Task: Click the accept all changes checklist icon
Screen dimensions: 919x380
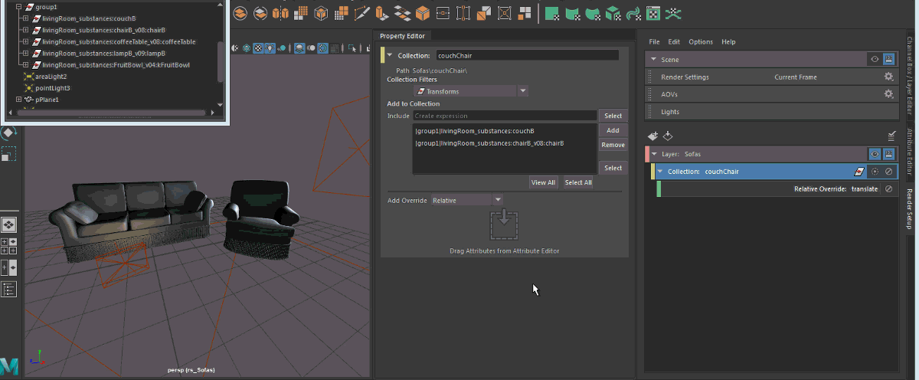Action: coord(891,136)
